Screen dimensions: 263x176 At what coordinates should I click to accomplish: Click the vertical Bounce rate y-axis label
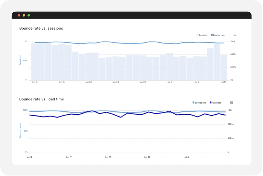[x=20, y=130]
